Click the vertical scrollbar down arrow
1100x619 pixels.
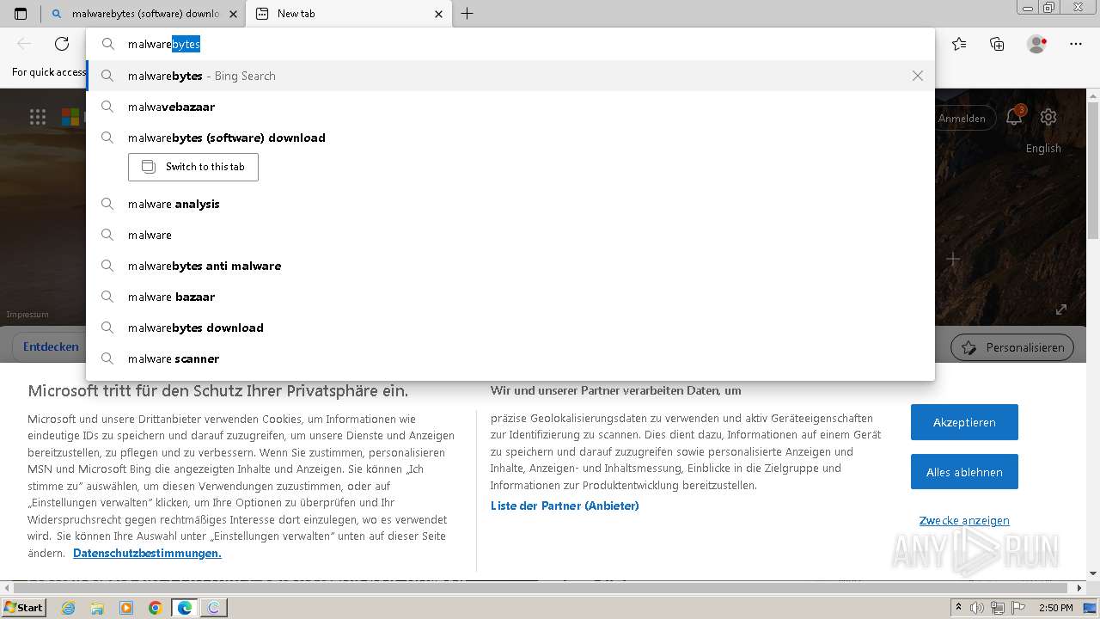(1093, 573)
